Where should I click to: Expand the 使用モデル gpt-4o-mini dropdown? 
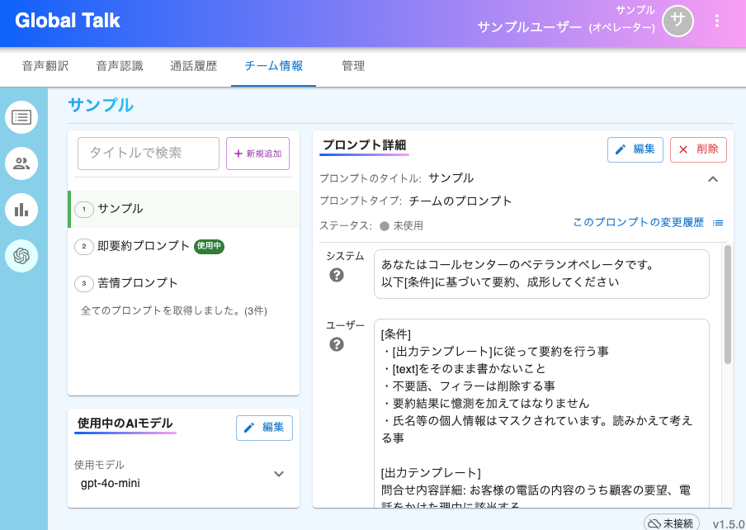[279, 474]
